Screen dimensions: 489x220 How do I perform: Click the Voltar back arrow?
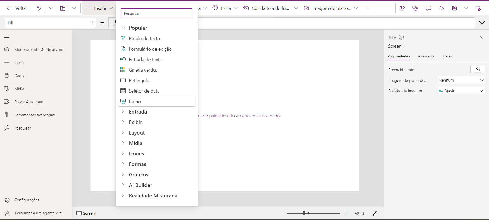[x=9, y=8]
